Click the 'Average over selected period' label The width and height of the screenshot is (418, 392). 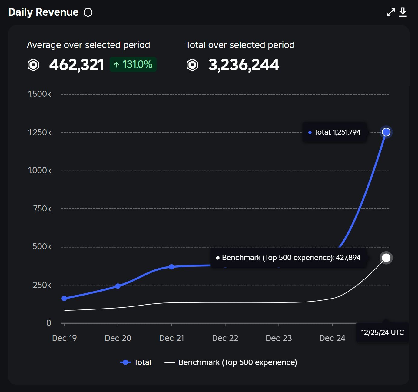88,45
